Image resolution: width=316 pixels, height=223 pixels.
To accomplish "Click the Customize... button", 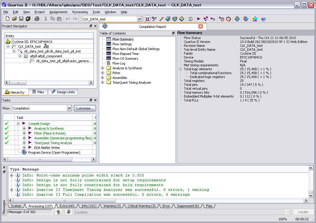I will [x=85, y=108].
